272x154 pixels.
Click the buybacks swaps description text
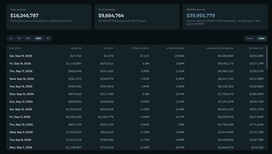tap(122, 21)
